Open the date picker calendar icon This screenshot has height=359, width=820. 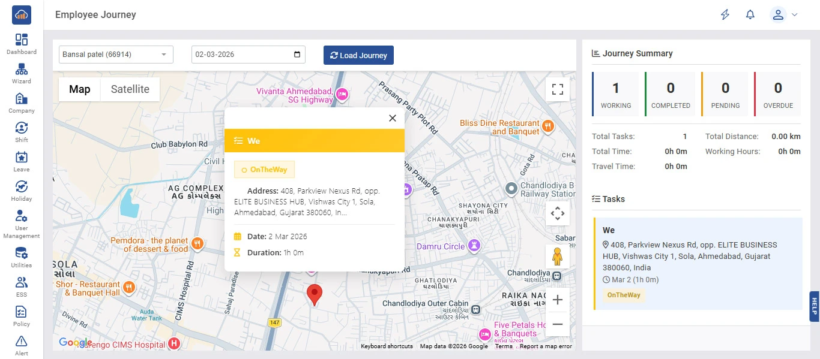297,55
